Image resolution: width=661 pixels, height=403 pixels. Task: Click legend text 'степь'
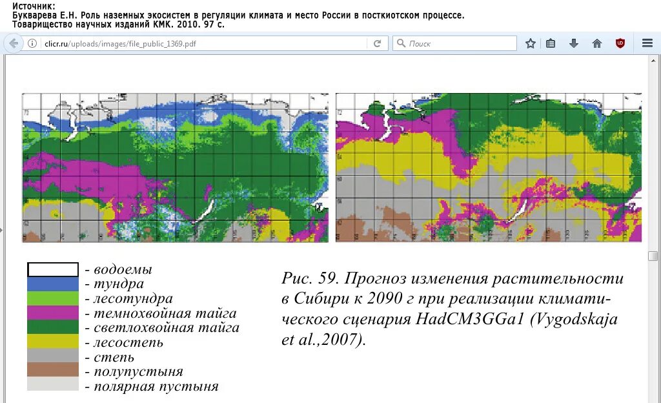(x=114, y=357)
